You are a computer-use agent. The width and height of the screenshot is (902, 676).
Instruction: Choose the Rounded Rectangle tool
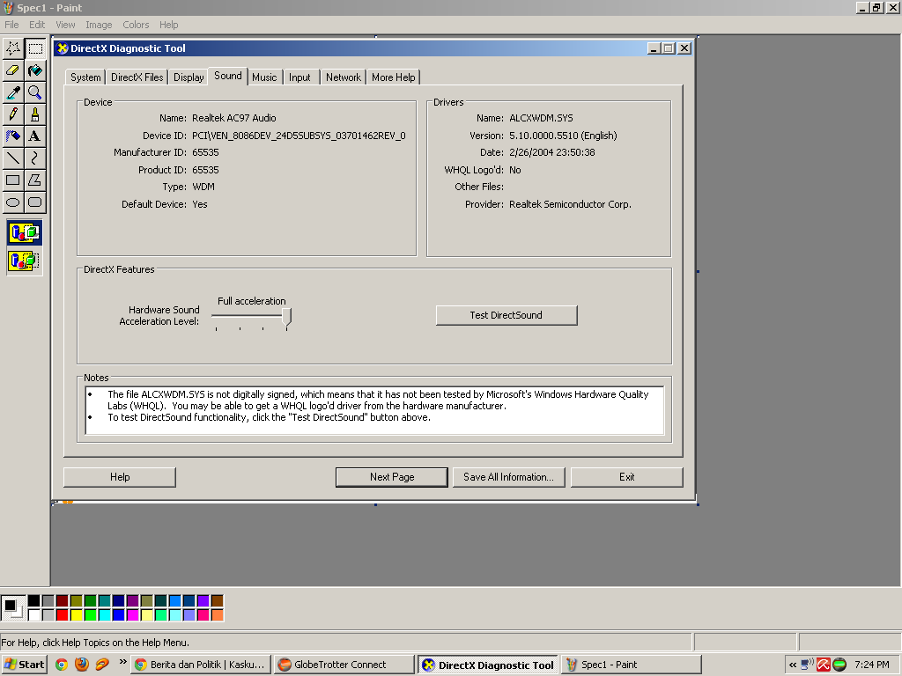pos(35,202)
